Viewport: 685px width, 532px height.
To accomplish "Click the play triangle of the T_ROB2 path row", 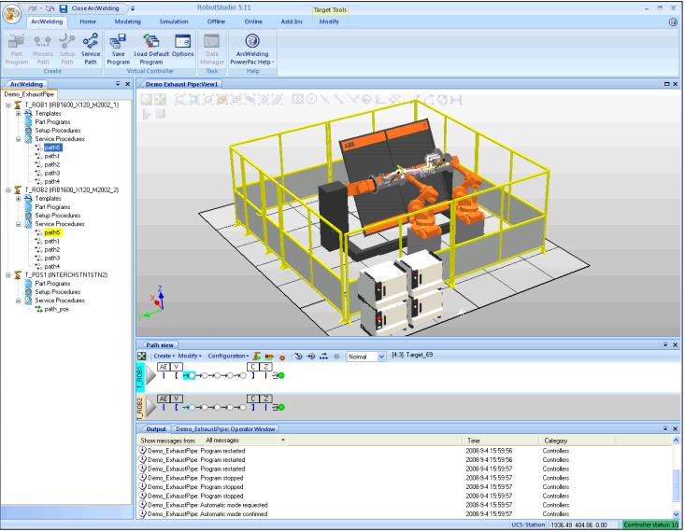I will tap(150, 407).
